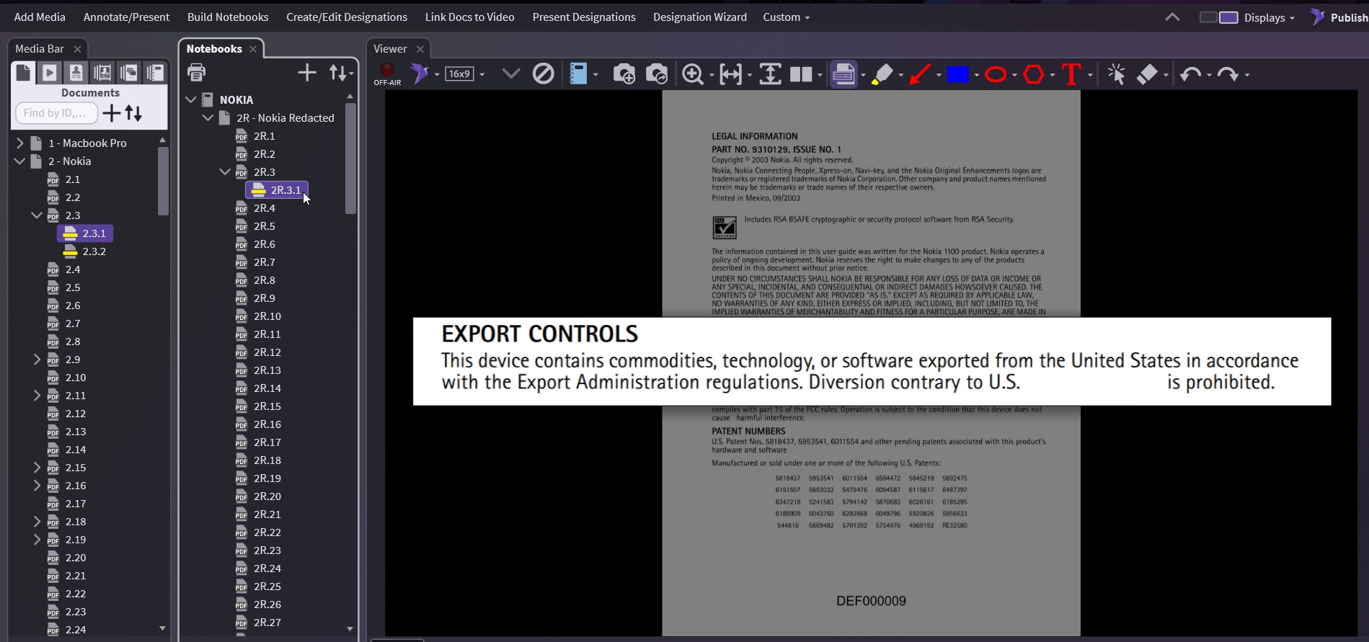Viewport: 1369px width, 642px height.
Task: Print the notebook using printer icon
Action: tap(196, 72)
